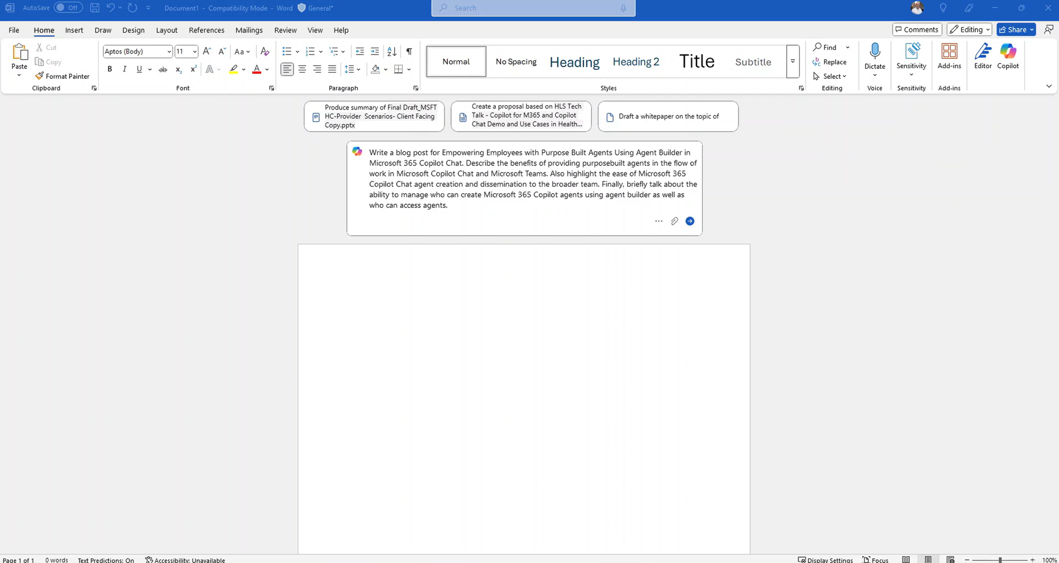Switch to Print Layout view

tap(928, 560)
